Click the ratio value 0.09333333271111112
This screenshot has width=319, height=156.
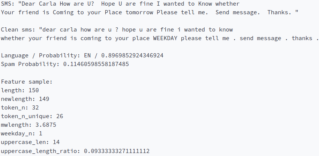click(x=117, y=151)
